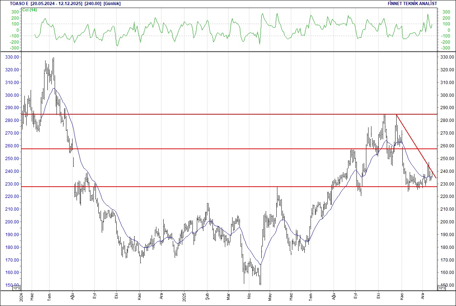456x306 pixels.
Task: Select the upper red resistance line near 285
Action: click(x=219, y=114)
